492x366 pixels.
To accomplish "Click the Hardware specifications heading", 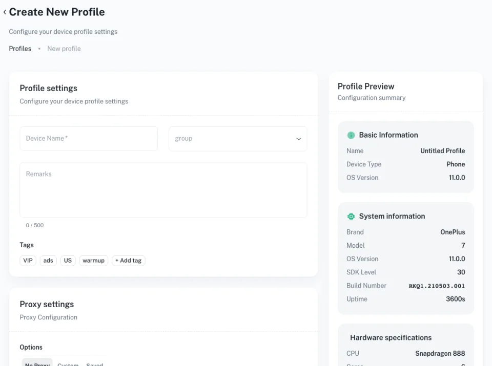I will point(391,337).
